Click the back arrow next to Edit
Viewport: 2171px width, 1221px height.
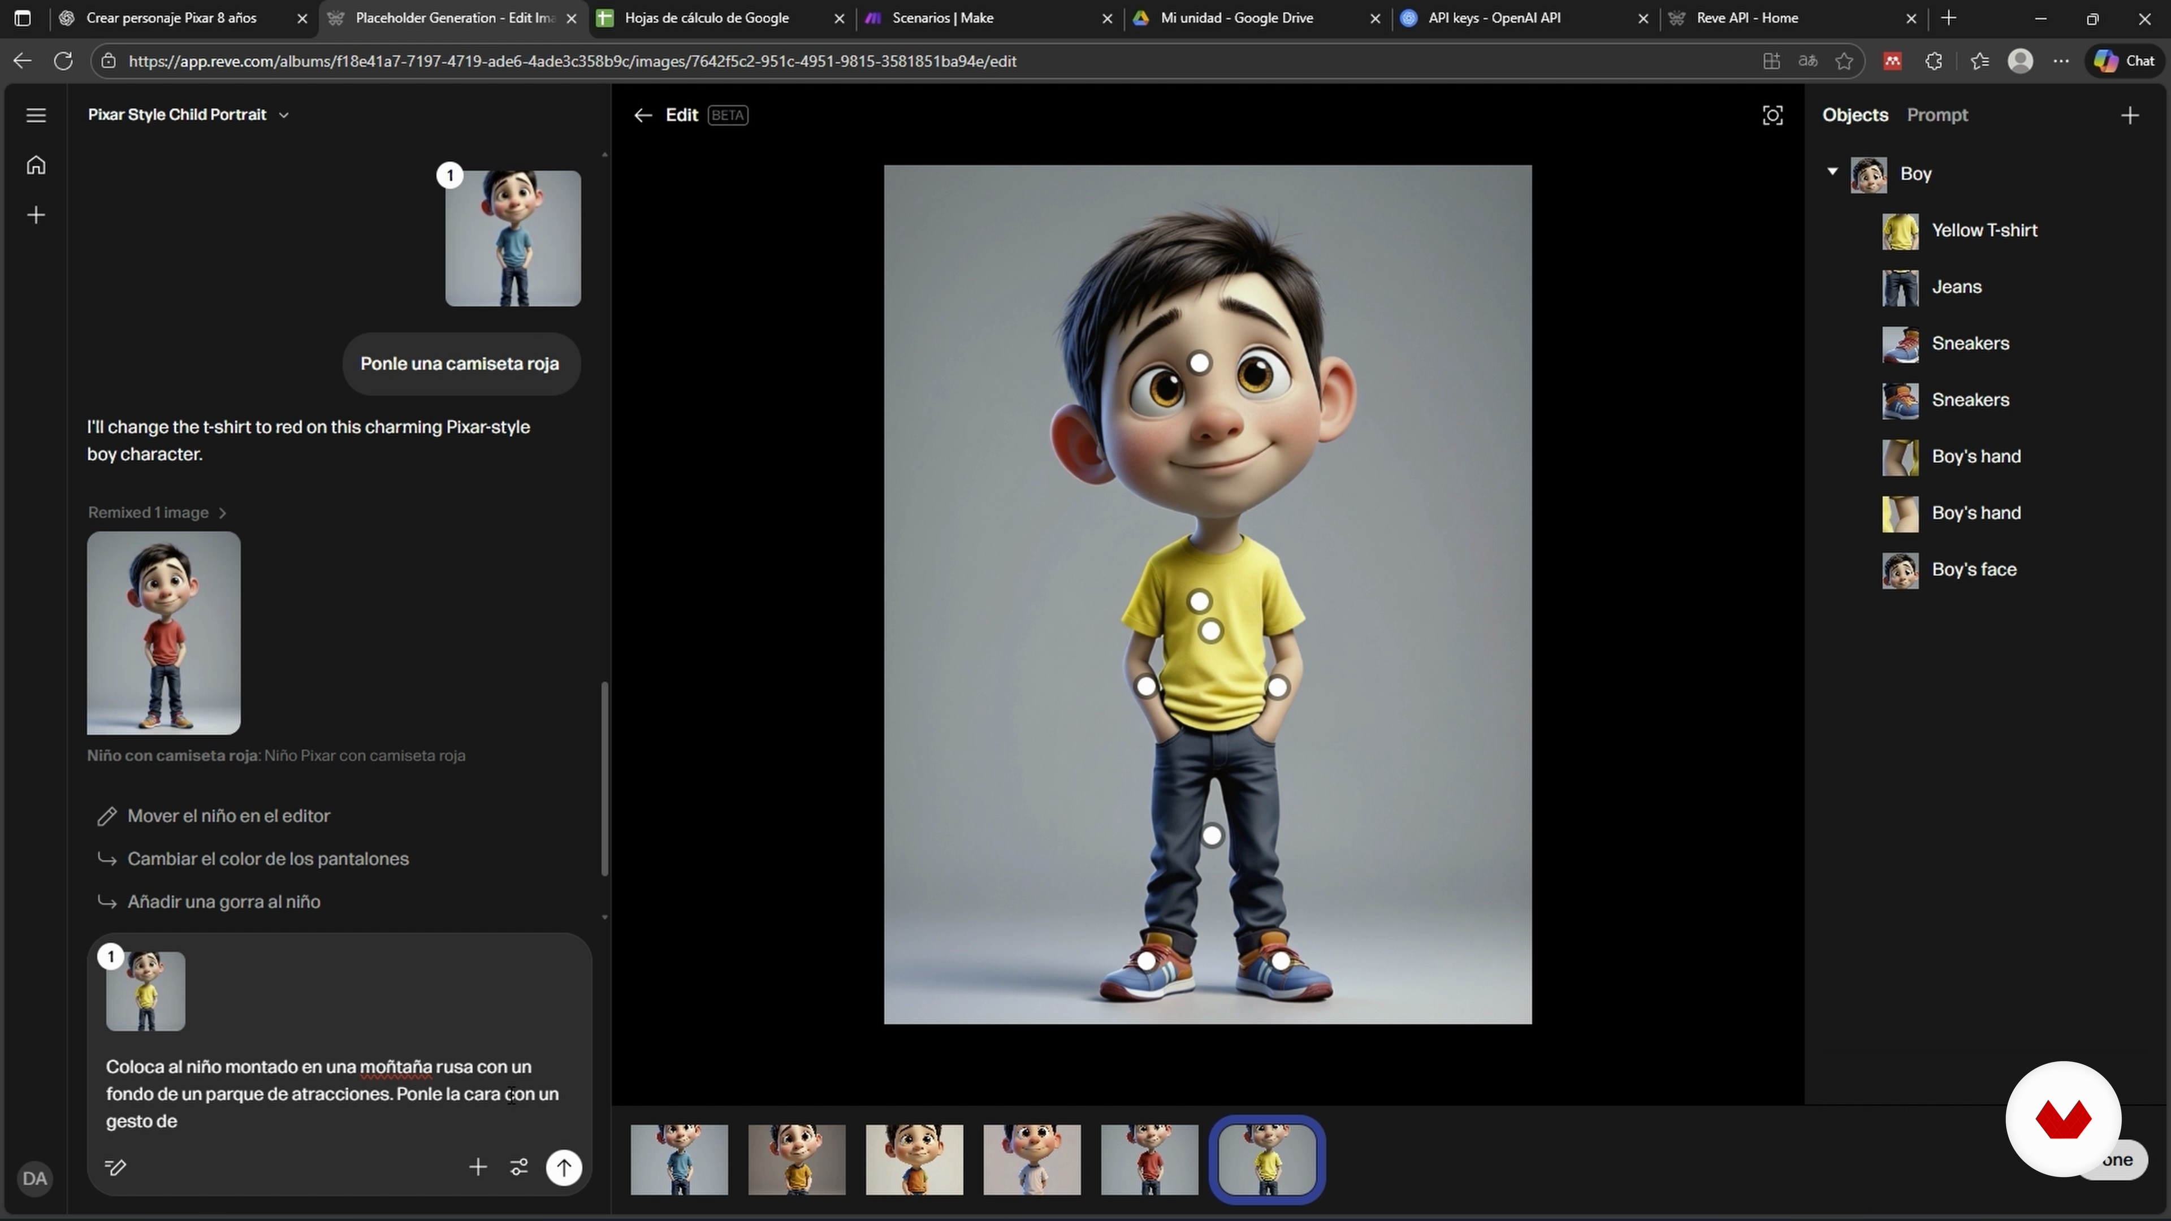[643, 115]
